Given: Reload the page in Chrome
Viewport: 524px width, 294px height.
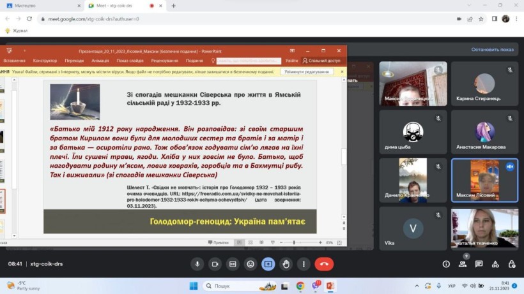Looking at the screenshot, I should point(29,19).
